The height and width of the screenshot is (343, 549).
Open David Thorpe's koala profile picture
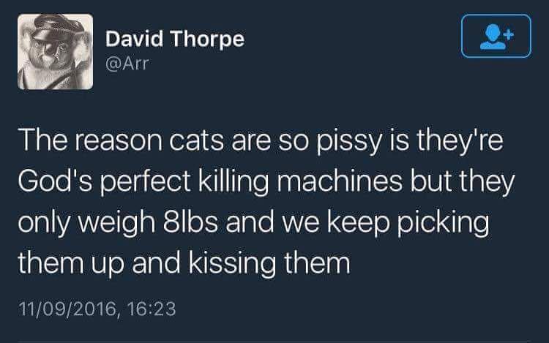(56, 52)
